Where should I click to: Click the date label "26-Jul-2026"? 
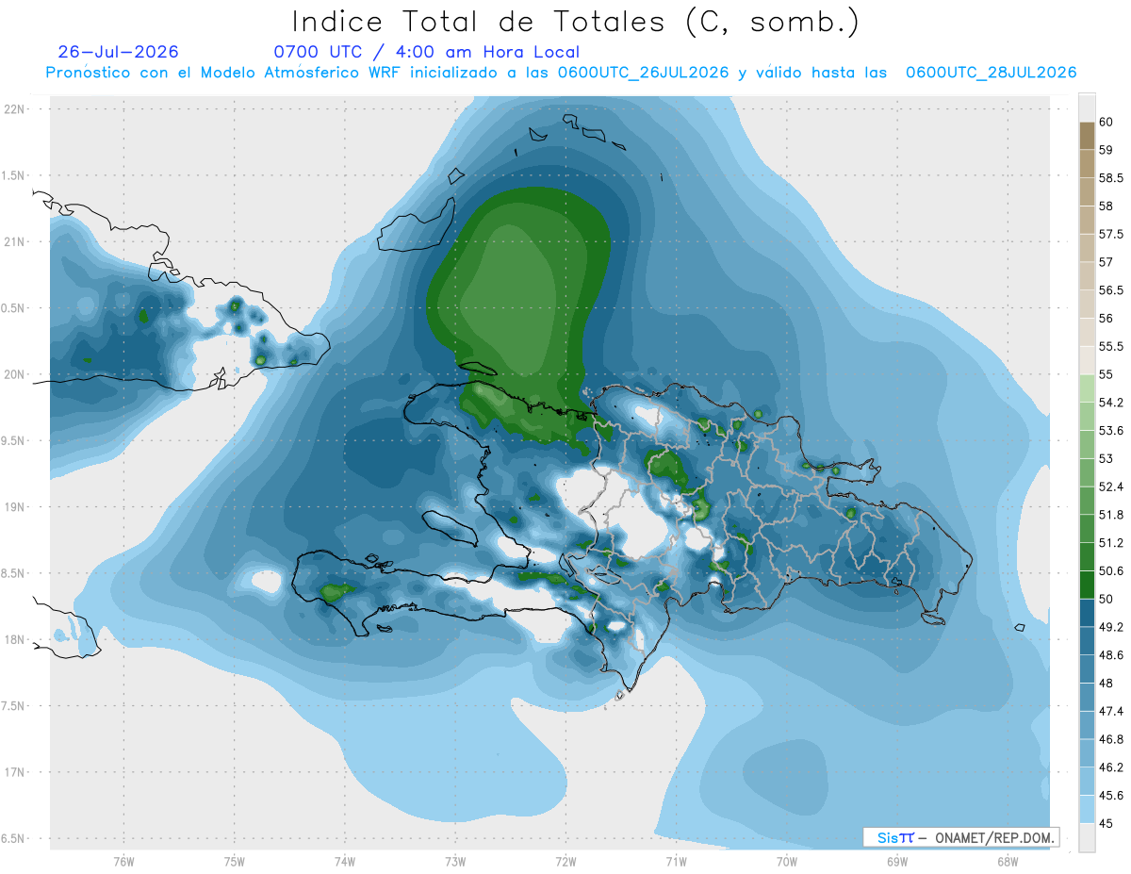point(118,52)
